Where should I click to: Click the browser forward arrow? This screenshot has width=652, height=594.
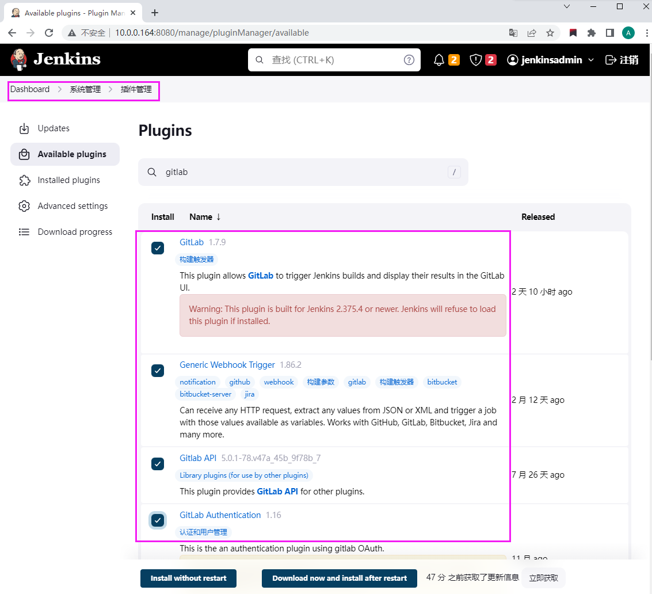(30, 33)
